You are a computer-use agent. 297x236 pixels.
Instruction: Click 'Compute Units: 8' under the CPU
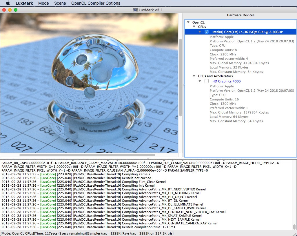coord(223,50)
